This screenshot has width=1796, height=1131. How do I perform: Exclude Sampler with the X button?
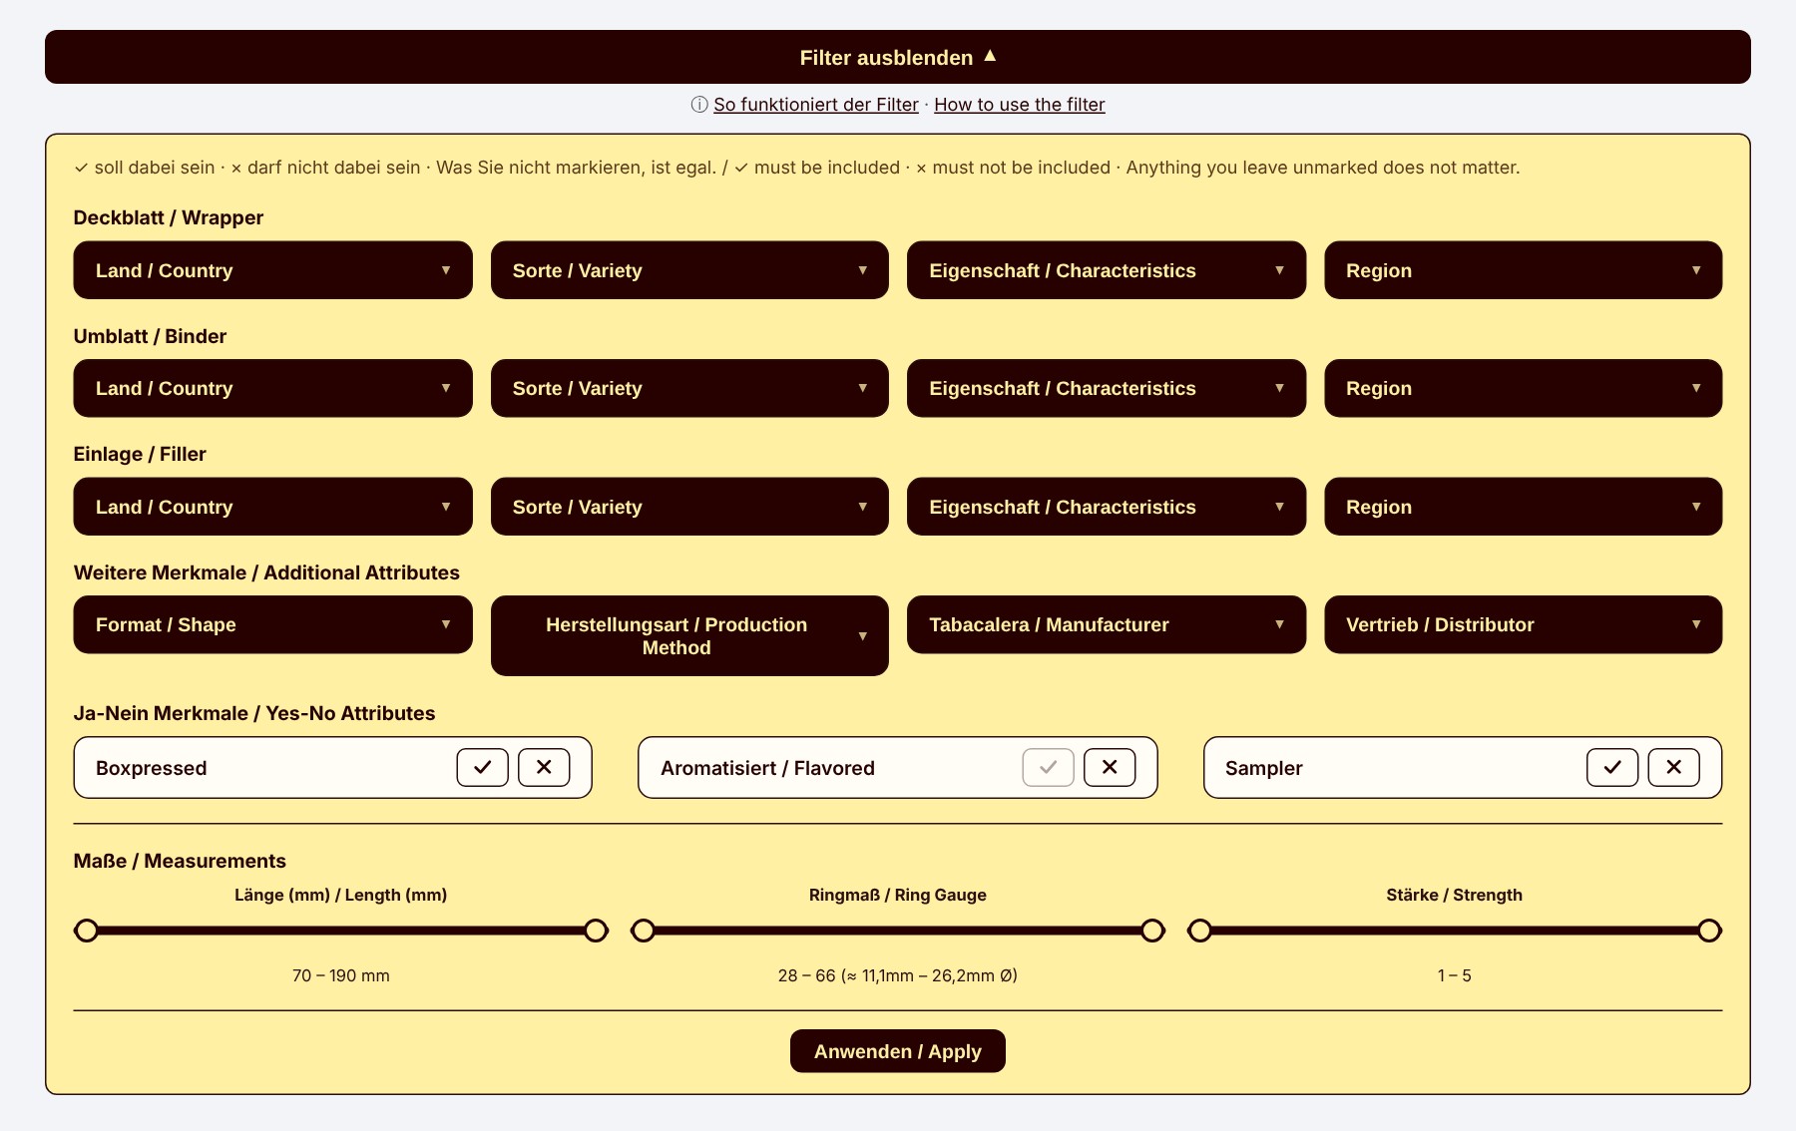point(1674,767)
